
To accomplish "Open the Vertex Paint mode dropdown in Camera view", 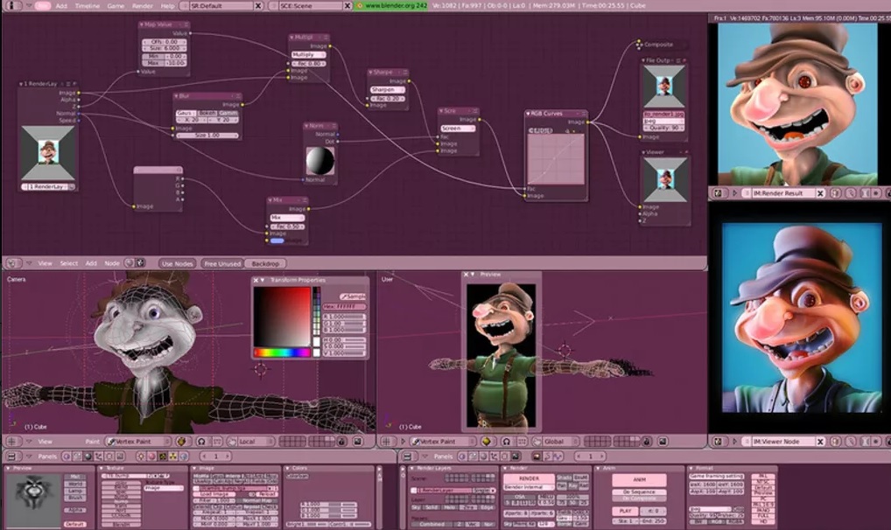I will 138,442.
